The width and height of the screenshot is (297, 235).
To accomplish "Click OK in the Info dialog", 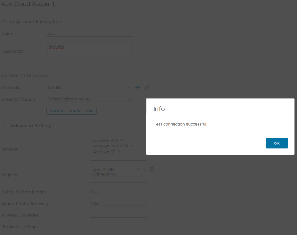I will tap(277, 143).
